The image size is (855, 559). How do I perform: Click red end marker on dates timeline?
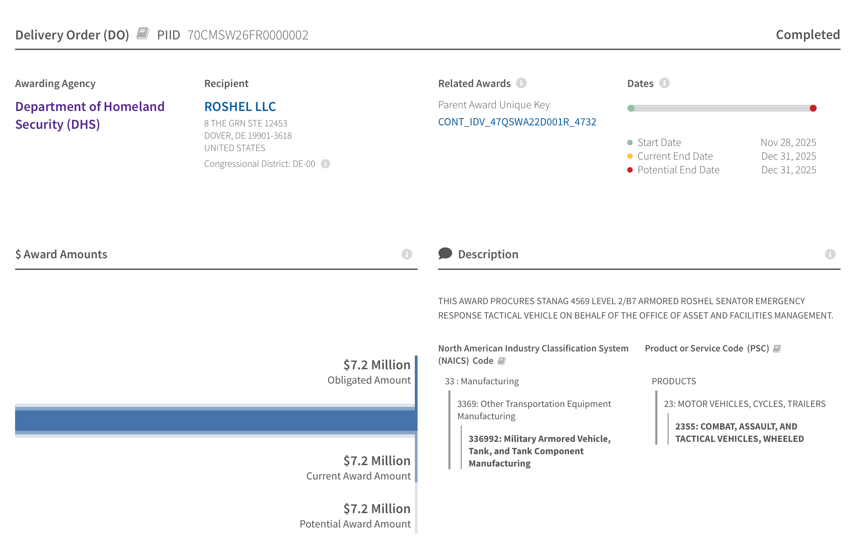point(813,109)
